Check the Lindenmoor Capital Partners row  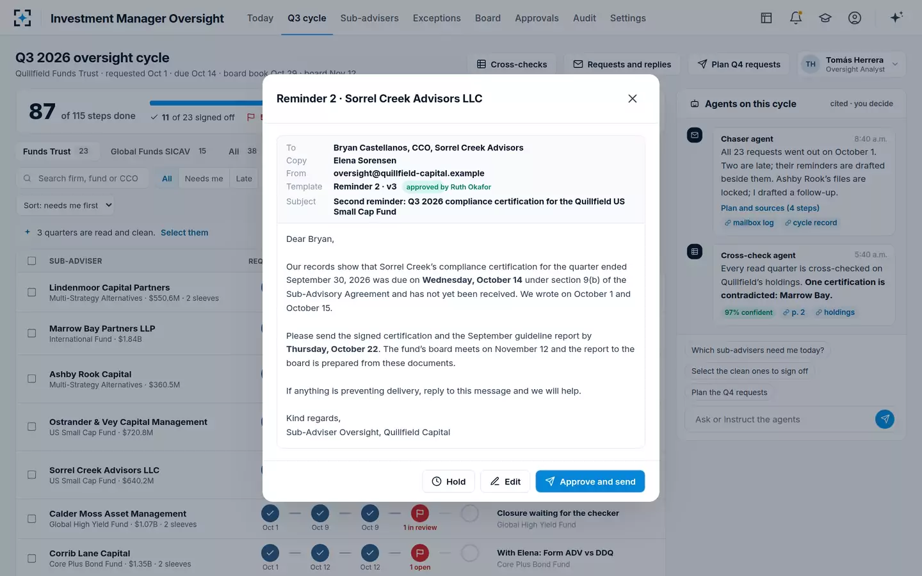pyautogui.click(x=31, y=292)
